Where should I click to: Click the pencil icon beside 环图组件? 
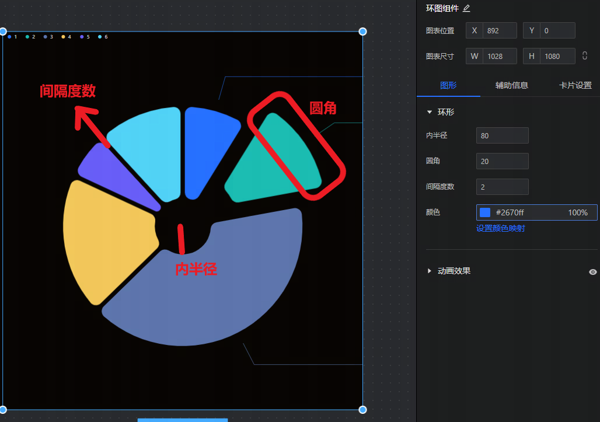(466, 9)
